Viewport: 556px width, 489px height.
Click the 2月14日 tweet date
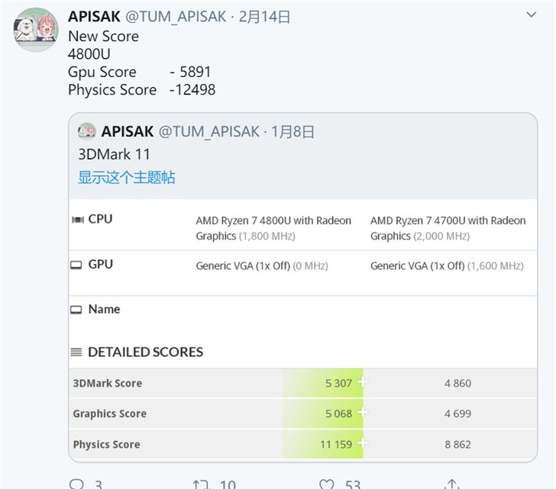(264, 16)
